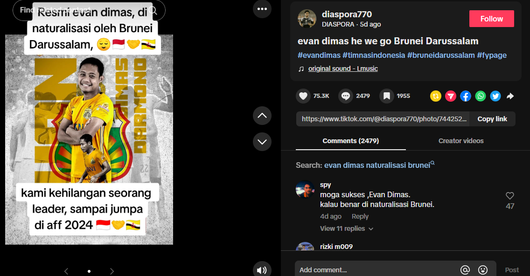Expand View 11 replies
This screenshot has height=276, width=530.
point(347,229)
